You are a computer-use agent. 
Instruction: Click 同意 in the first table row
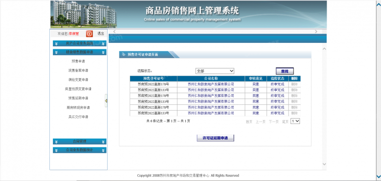pyautogui.click(x=256, y=84)
